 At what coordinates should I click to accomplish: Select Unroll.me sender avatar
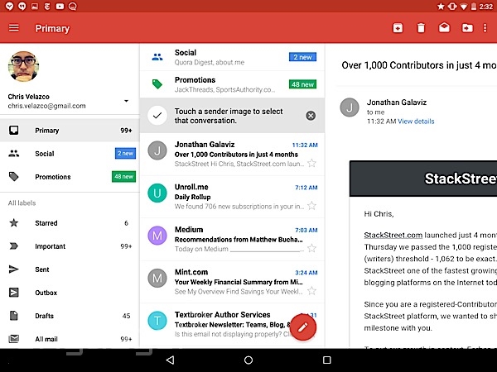coord(157,193)
